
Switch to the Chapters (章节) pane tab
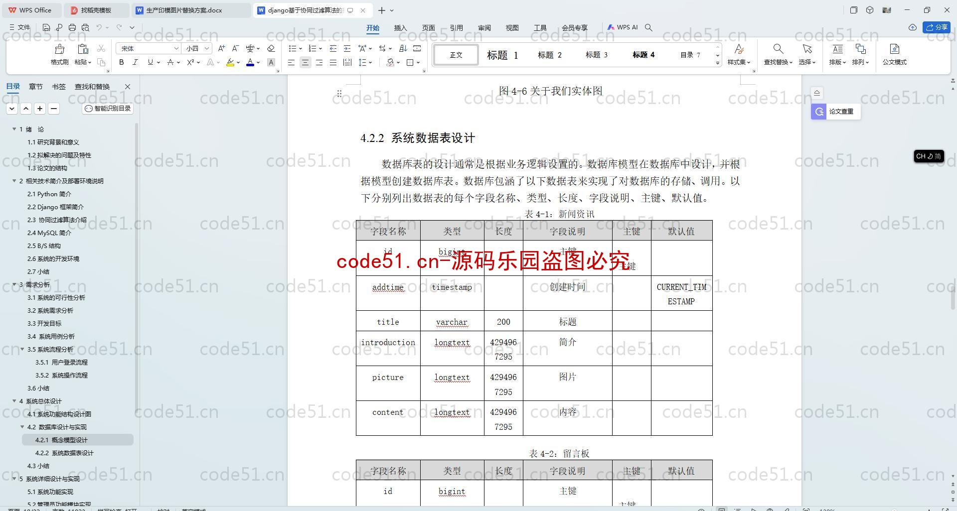click(35, 87)
